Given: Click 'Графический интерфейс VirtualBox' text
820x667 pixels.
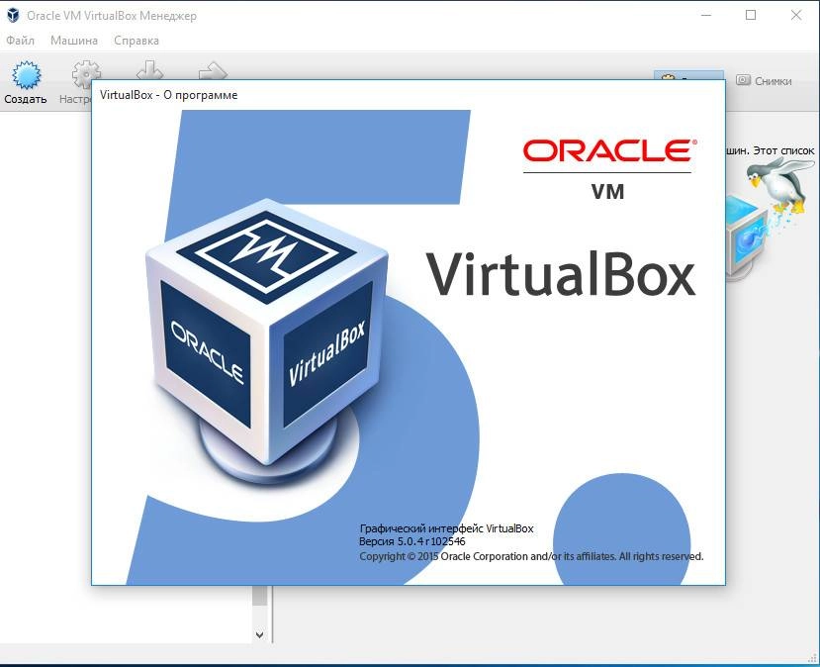Looking at the screenshot, I should click(447, 528).
